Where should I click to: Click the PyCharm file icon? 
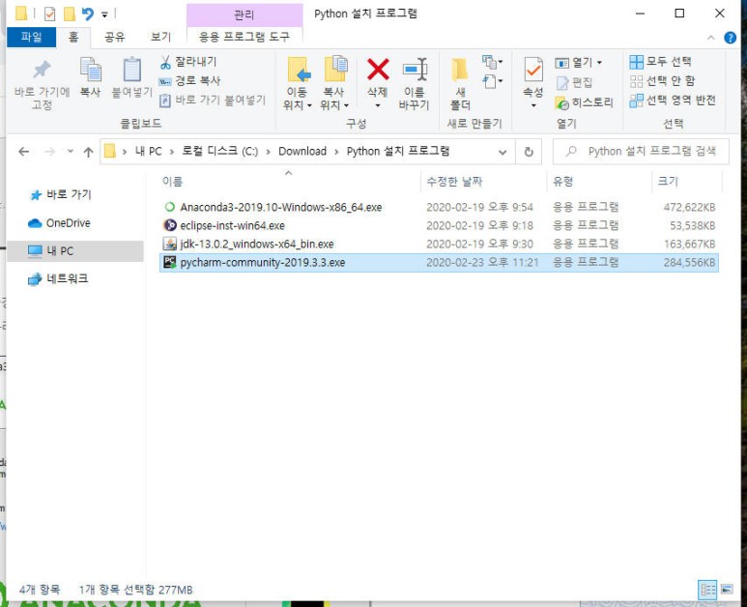pyautogui.click(x=170, y=262)
